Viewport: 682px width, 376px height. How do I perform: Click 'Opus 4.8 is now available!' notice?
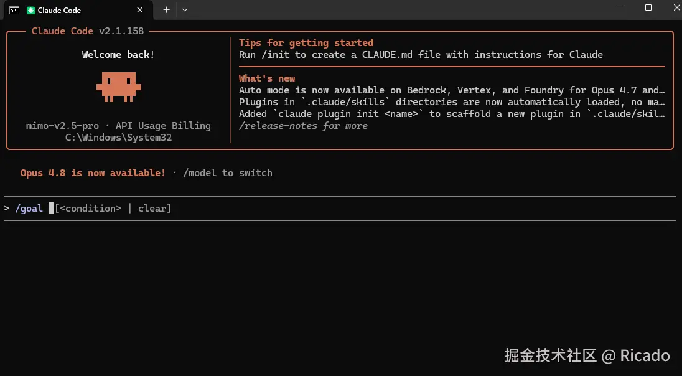93,173
